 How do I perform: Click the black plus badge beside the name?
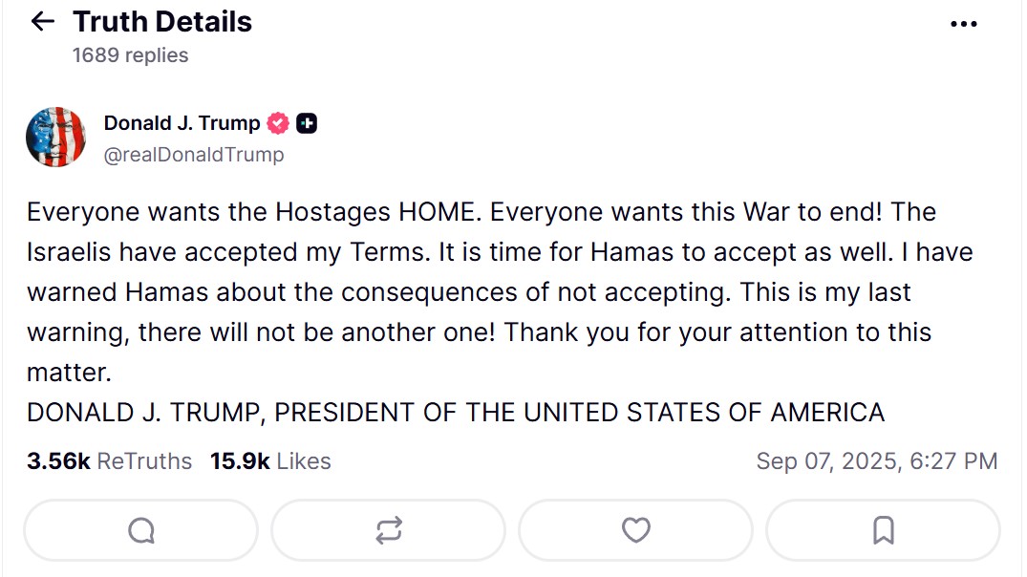click(x=307, y=123)
